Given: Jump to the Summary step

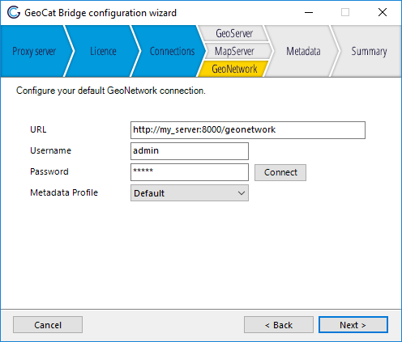Looking at the screenshot, I should [x=369, y=51].
